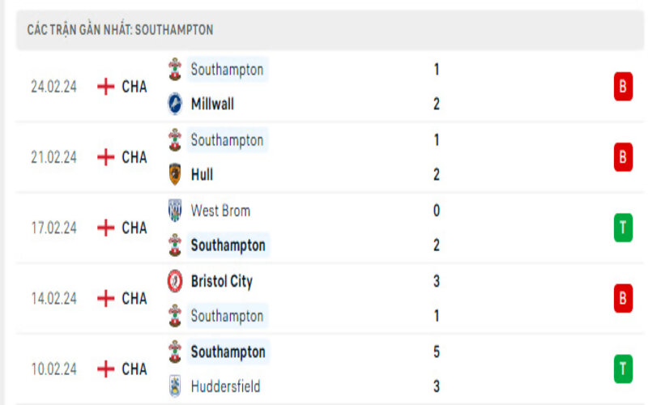
Task: Click the Hull City tiger crest
Action: click(x=175, y=174)
